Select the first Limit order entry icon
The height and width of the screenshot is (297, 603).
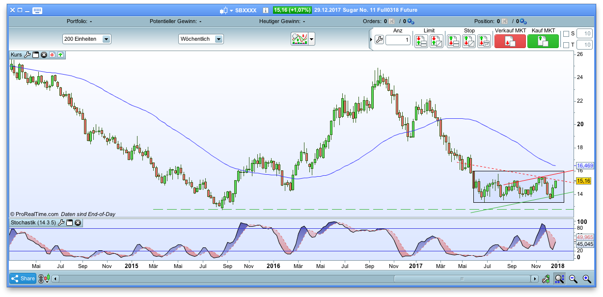point(421,41)
